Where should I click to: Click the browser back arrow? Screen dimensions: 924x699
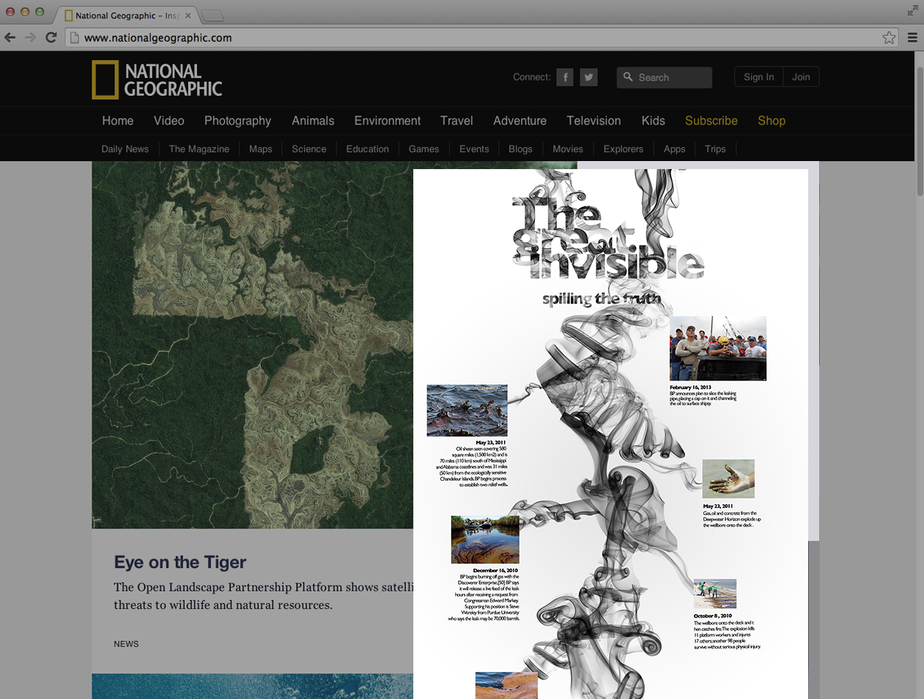pos(10,37)
